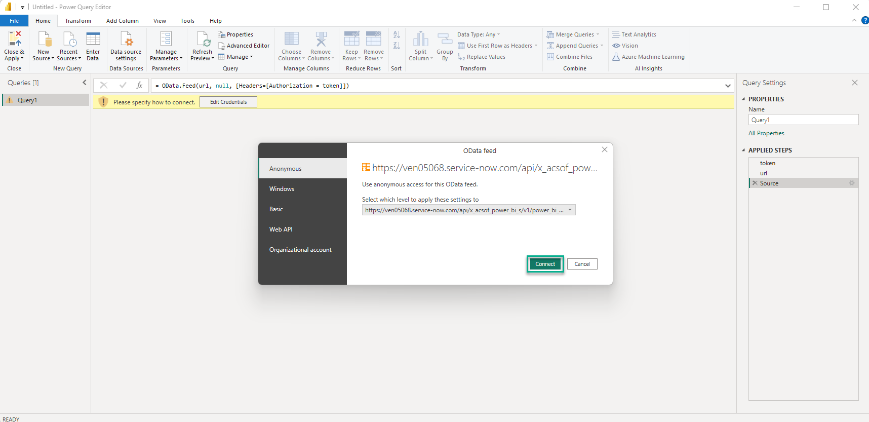
Task: Open the URL level selection dropdown
Action: pyautogui.click(x=570, y=210)
